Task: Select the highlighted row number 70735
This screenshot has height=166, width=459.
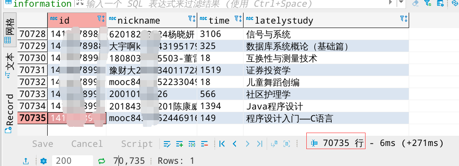Action: (32, 118)
